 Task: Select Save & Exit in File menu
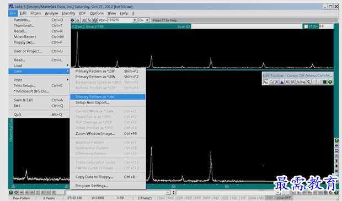point(39,100)
